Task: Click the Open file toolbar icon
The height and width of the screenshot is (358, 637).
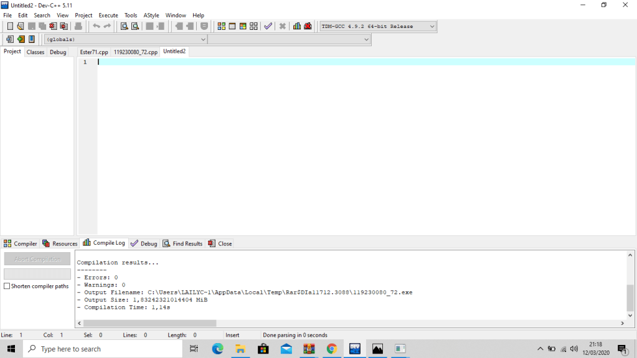Action: click(21, 26)
